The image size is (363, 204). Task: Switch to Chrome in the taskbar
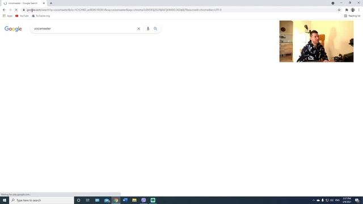(116, 200)
